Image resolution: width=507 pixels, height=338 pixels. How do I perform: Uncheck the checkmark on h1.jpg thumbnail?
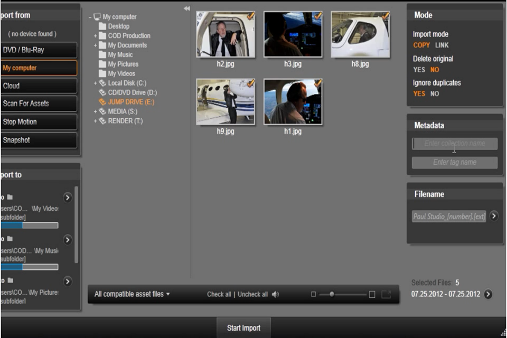point(318,83)
